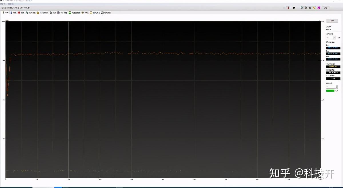Toggle the transfer rate checkbox
Screen dimensions: 343x188
click(327, 42)
